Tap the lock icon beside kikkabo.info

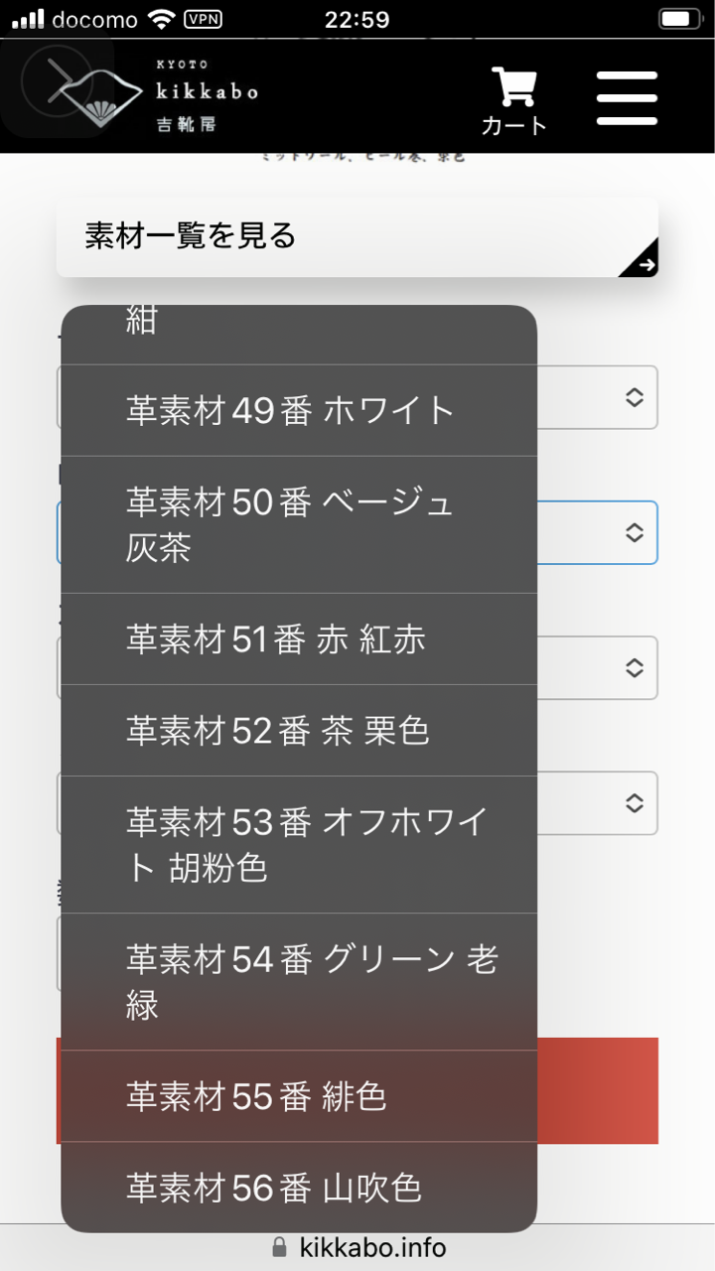pyautogui.click(x=279, y=1248)
